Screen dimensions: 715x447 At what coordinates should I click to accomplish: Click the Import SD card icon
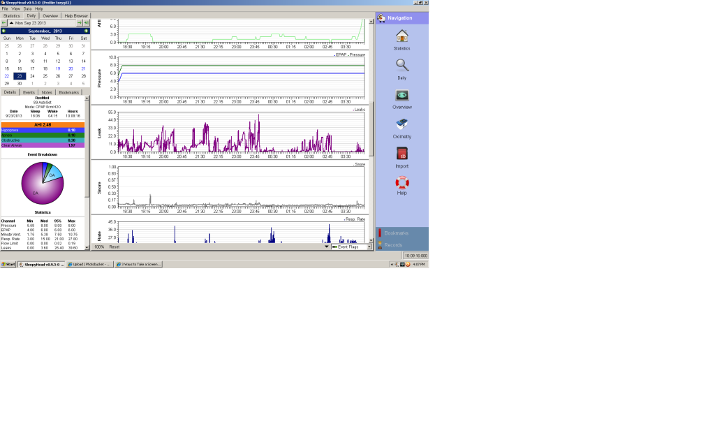[401, 154]
